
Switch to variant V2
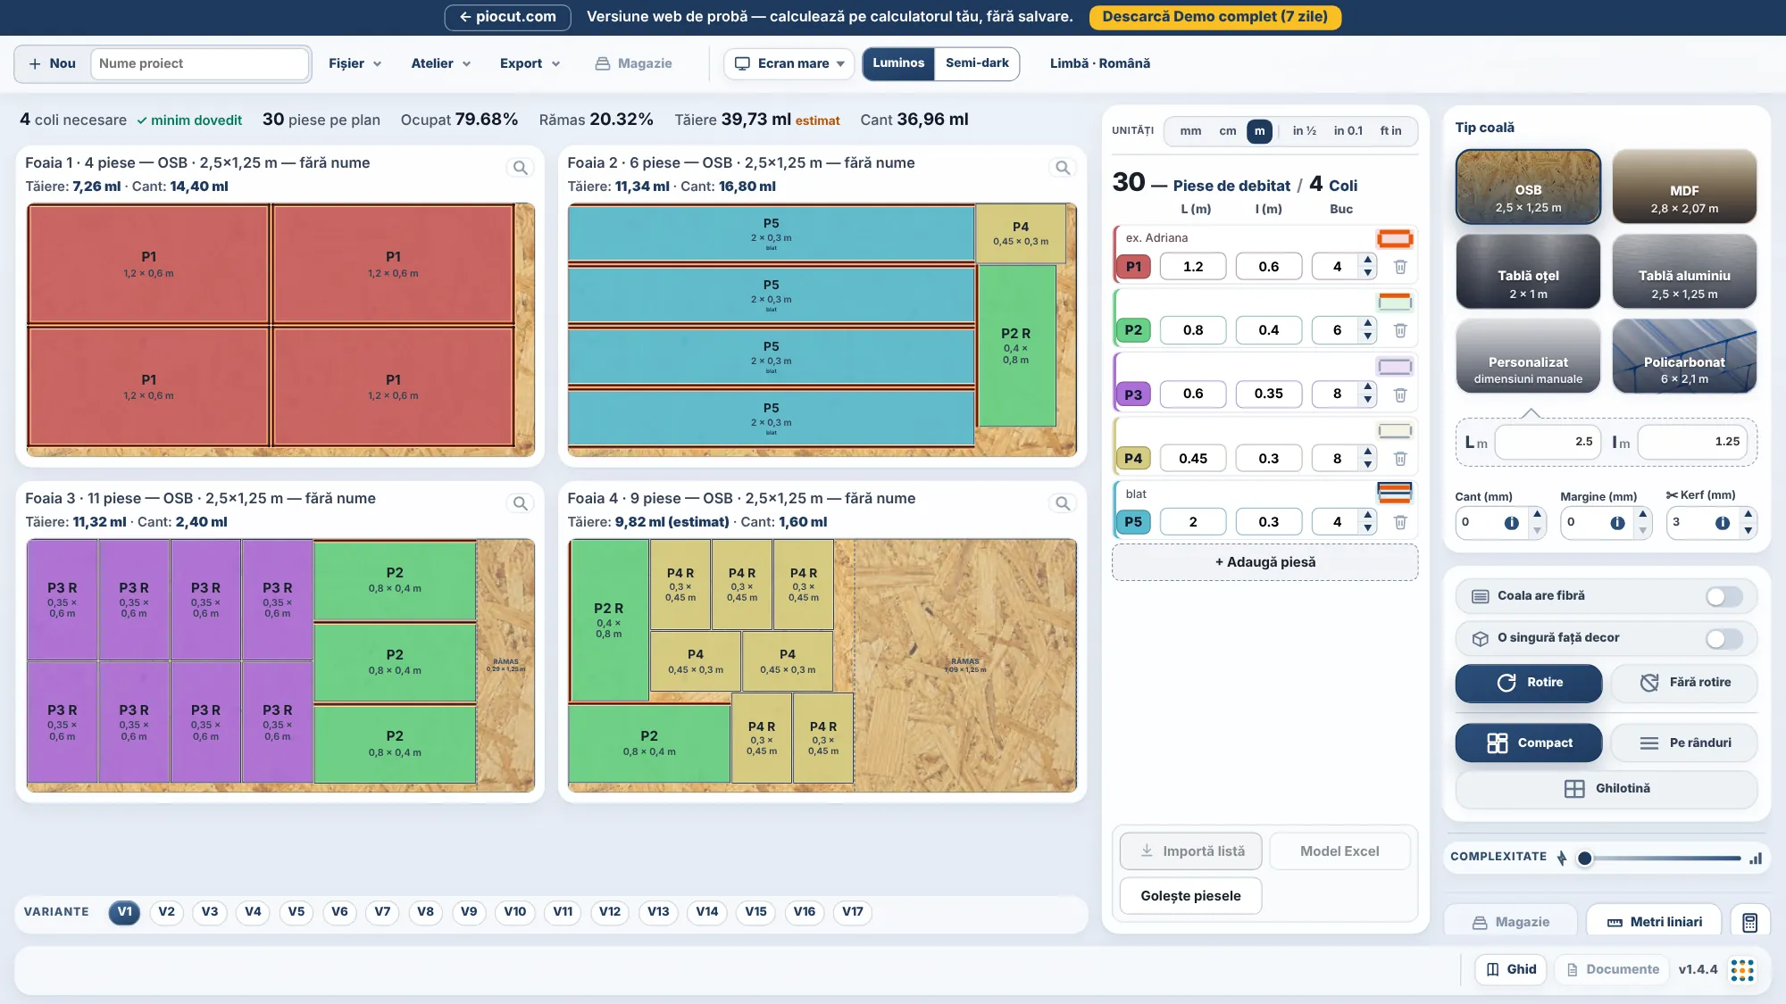point(167,912)
